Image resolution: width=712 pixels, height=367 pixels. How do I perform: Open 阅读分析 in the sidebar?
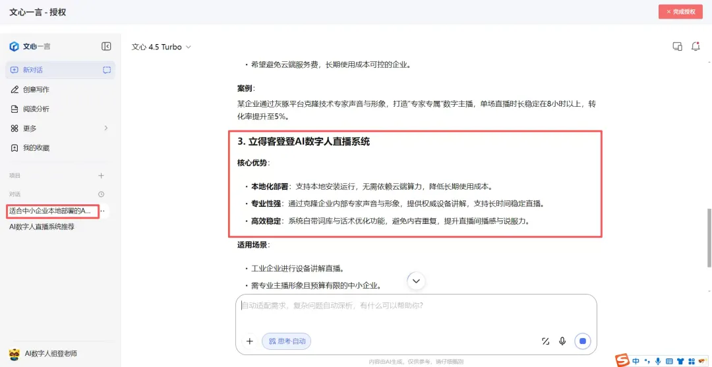coord(30,109)
